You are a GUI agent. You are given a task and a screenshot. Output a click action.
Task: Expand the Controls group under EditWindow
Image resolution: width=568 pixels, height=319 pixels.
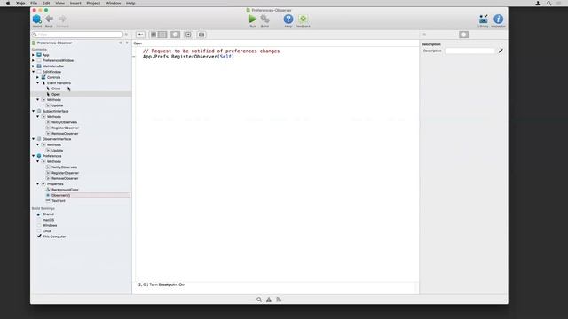point(37,77)
